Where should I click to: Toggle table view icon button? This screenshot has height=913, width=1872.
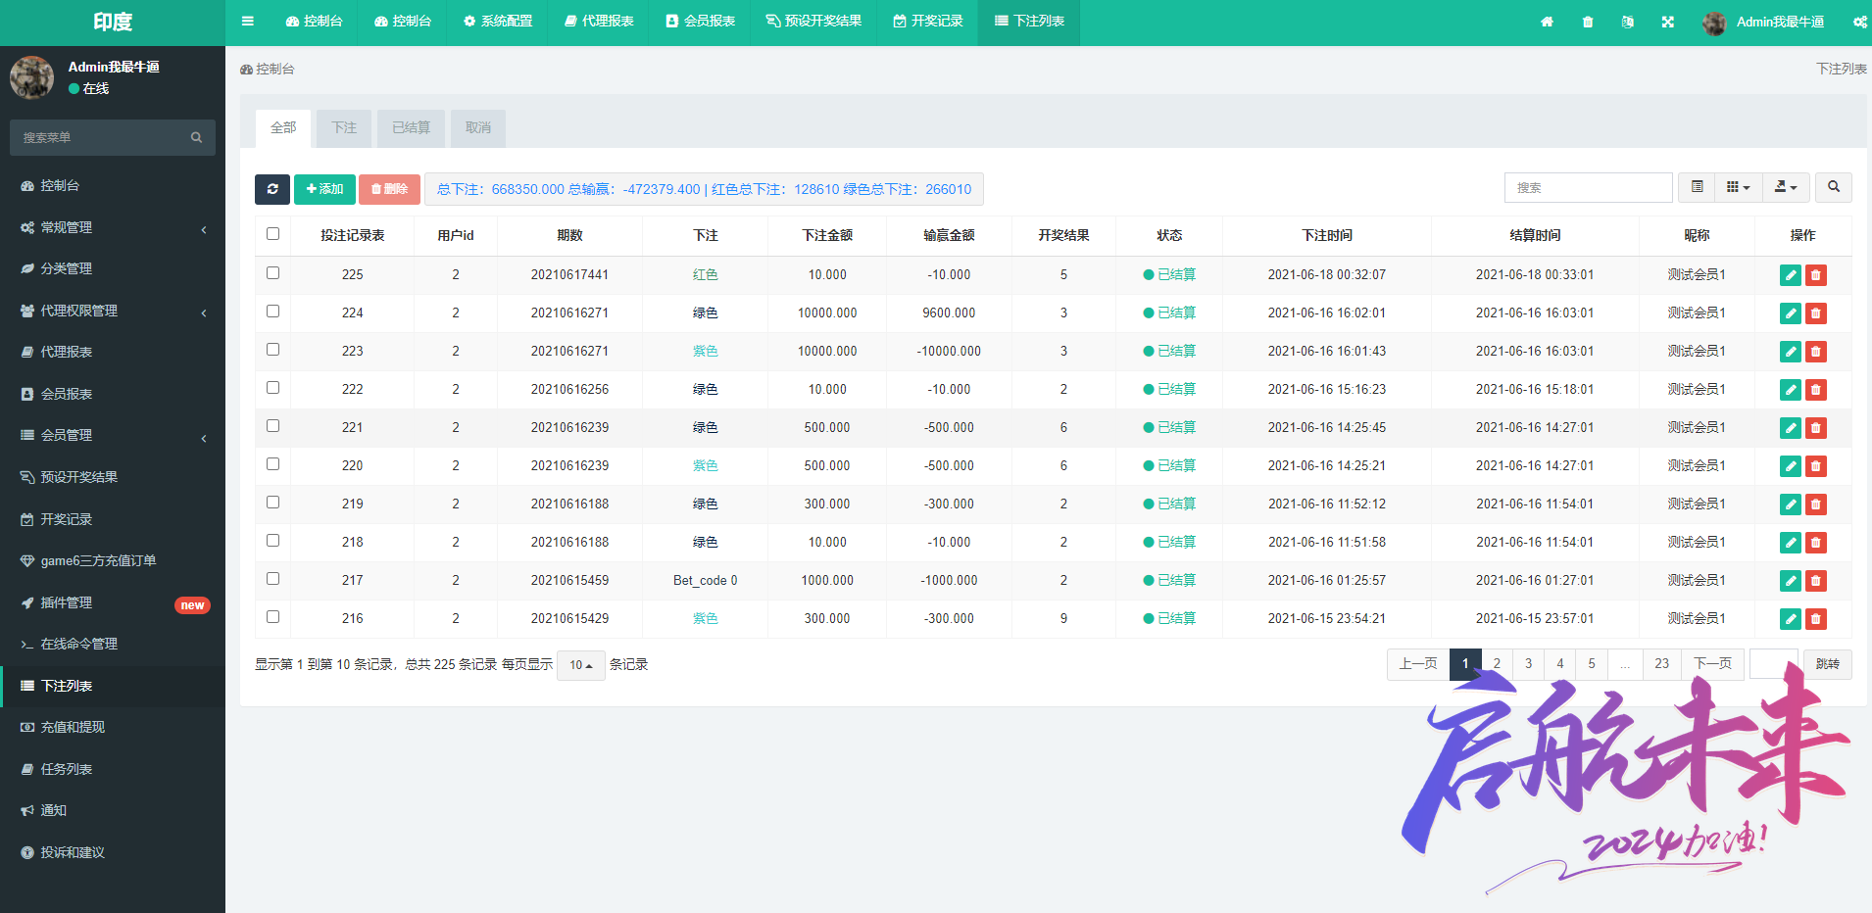coord(1698,187)
